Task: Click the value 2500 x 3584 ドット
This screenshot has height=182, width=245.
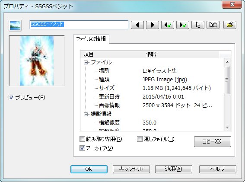Action: pyautogui.click(x=166, y=105)
